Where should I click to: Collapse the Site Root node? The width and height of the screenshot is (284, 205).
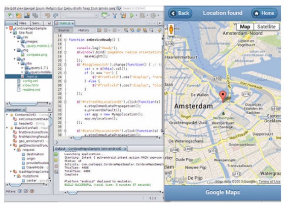11,32
